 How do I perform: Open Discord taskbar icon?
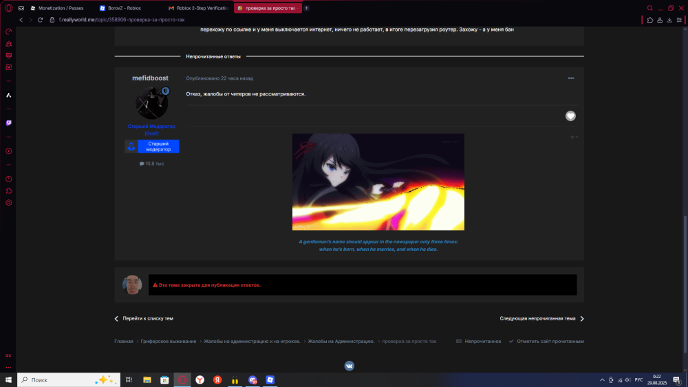click(252, 380)
